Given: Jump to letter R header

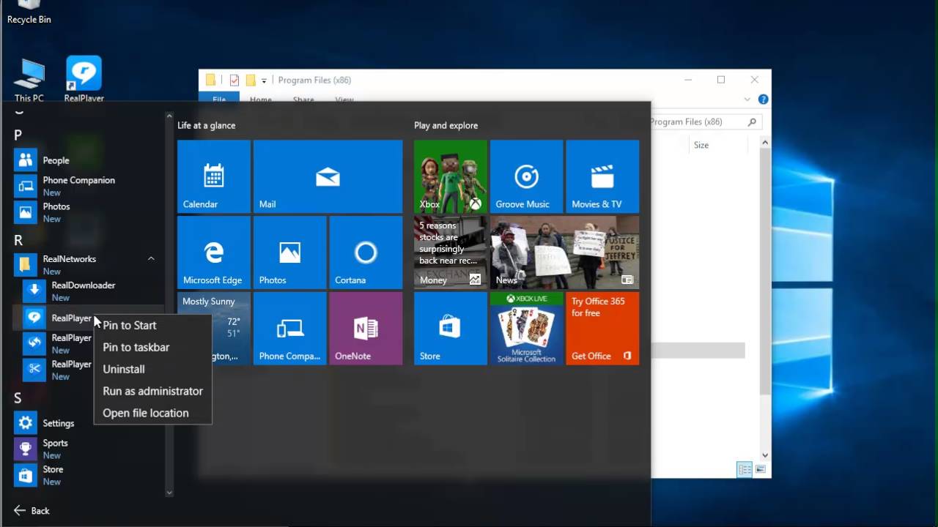Looking at the screenshot, I should pyautogui.click(x=18, y=240).
